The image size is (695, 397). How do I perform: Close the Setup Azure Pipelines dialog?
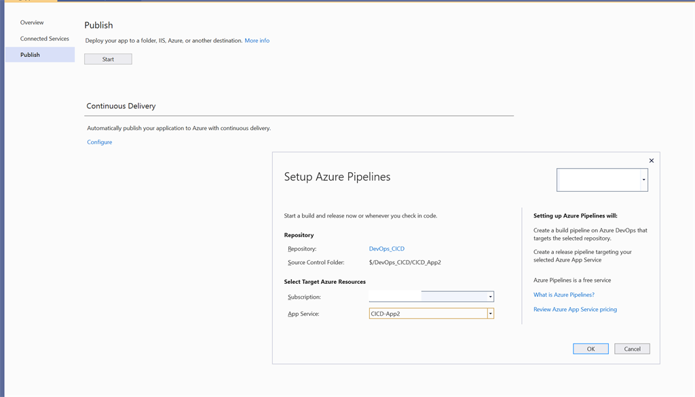(x=651, y=160)
